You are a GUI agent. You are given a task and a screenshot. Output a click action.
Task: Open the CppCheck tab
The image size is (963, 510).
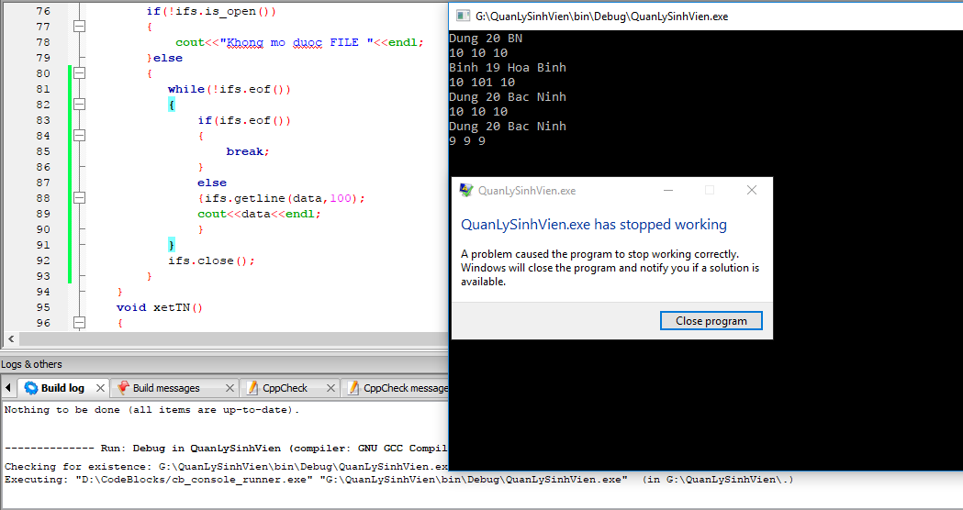pyautogui.click(x=285, y=388)
